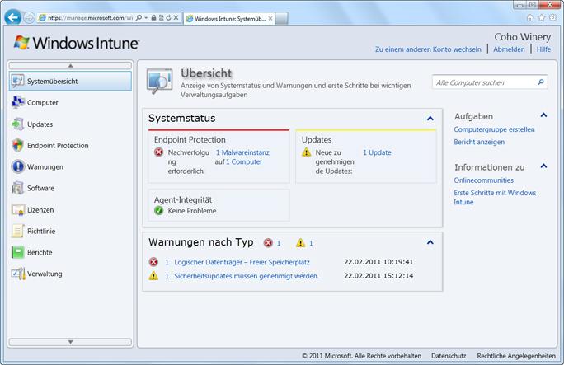This screenshot has height=365, width=564.
Task: Click the Abmelden link
Action: click(509, 49)
